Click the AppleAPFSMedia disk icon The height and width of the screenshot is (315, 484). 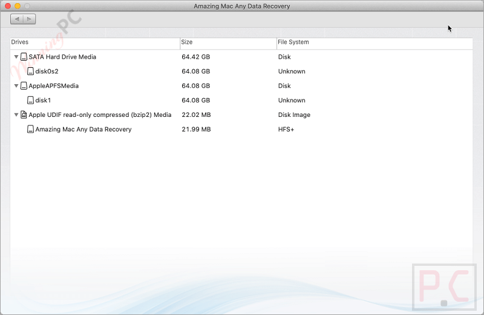(x=24, y=85)
